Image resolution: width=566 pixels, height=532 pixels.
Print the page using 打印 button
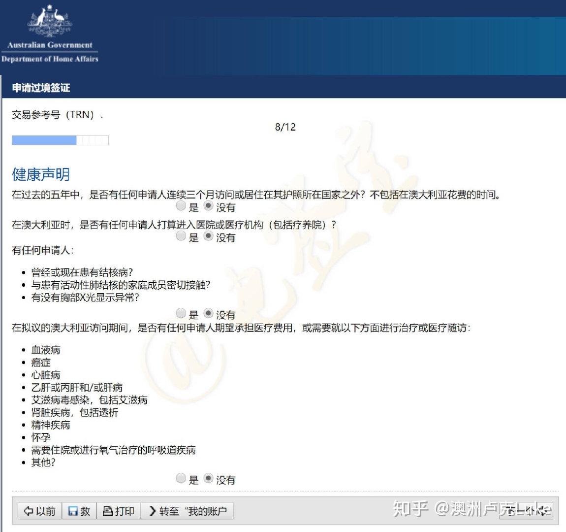pyautogui.click(x=119, y=511)
